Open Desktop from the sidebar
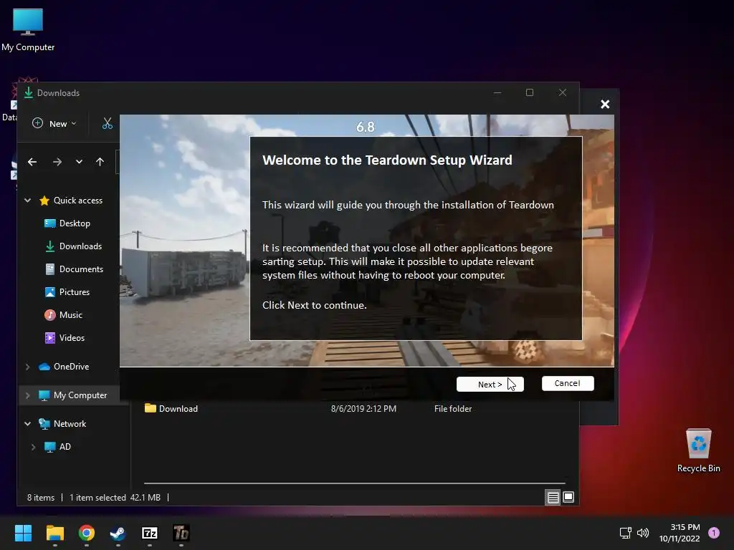The image size is (734, 550). [75, 223]
